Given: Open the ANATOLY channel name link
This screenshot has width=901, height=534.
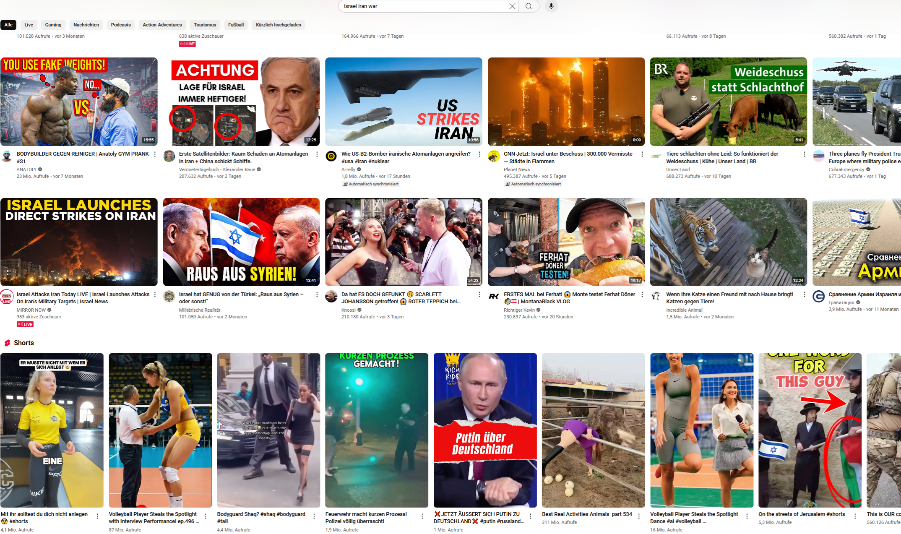Looking at the screenshot, I should pyautogui.click(x=26, y=169).
